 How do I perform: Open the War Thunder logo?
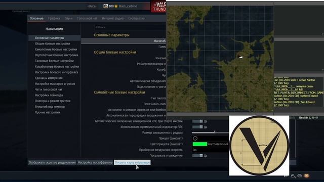pyautogui.click(x=158, y=7)
